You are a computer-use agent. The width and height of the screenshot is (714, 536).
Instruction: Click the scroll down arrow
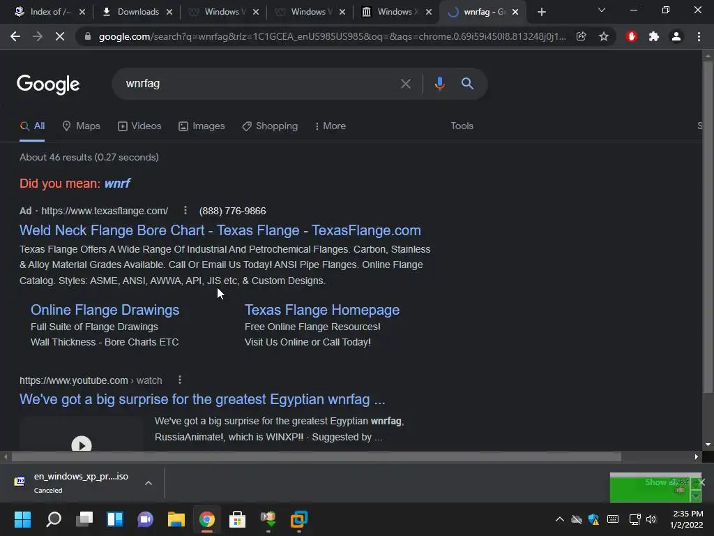(708, 445)
